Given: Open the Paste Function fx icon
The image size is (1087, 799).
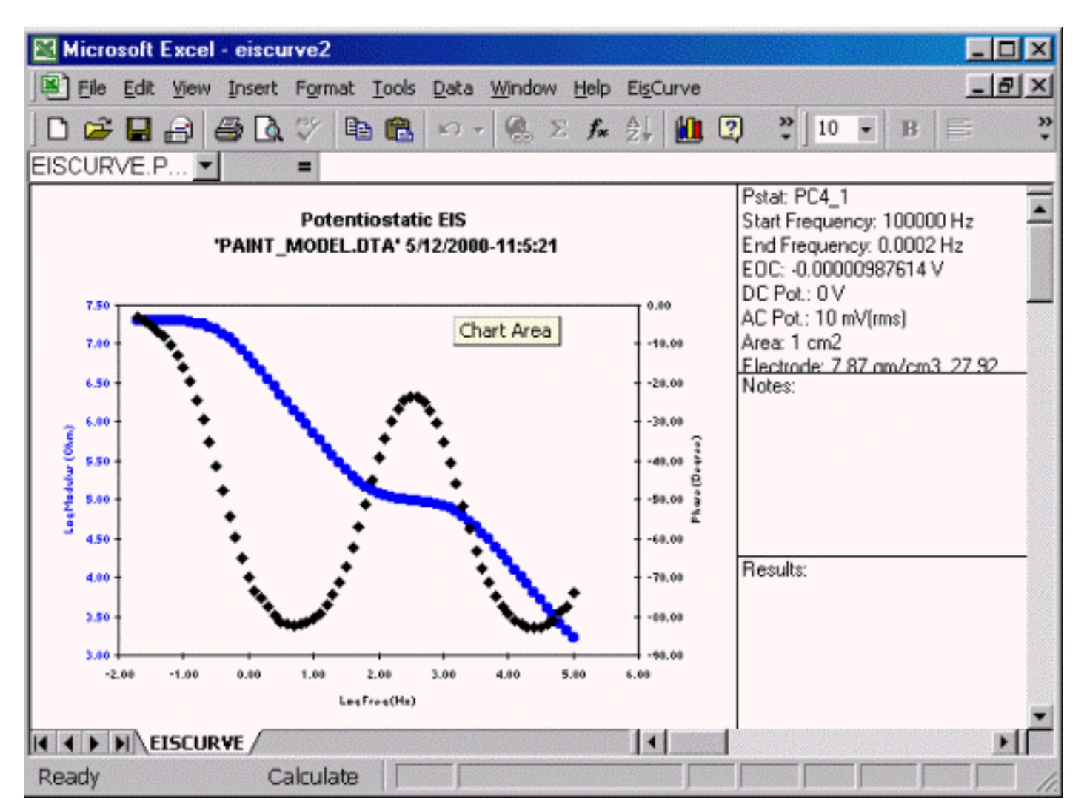Looking at the screenshot, I should click(x=598, y=130).
